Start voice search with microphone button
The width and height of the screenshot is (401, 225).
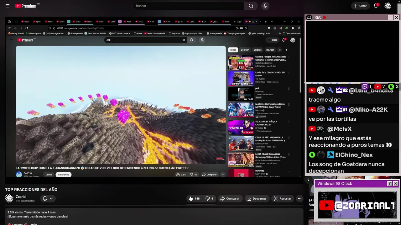point(265,6)
